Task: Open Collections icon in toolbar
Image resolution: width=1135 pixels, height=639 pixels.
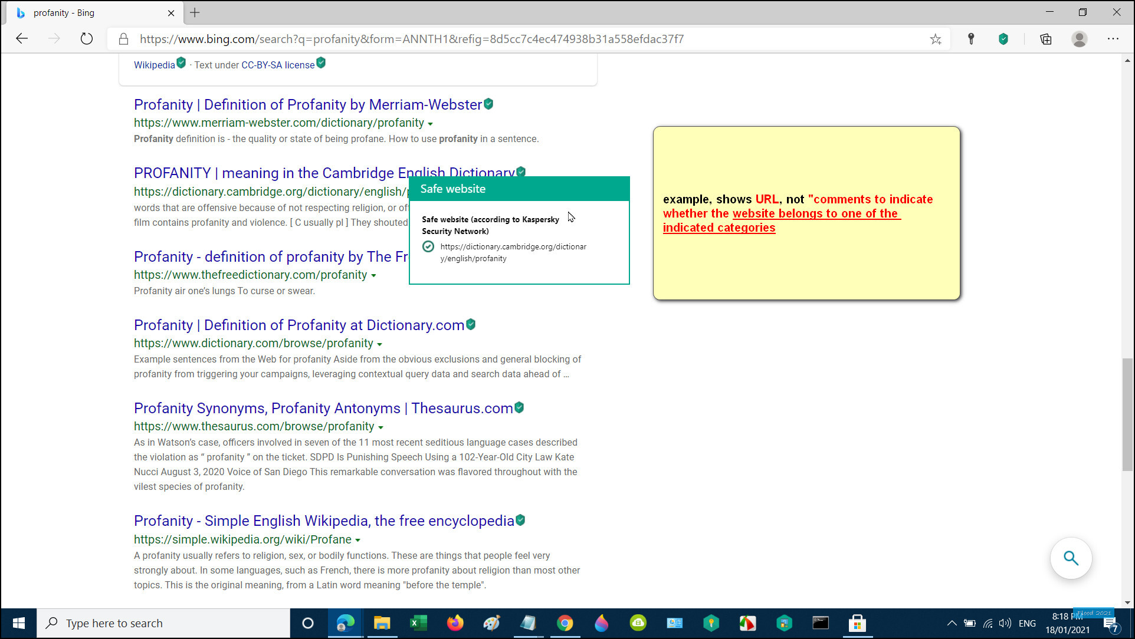Action: 1045,39
